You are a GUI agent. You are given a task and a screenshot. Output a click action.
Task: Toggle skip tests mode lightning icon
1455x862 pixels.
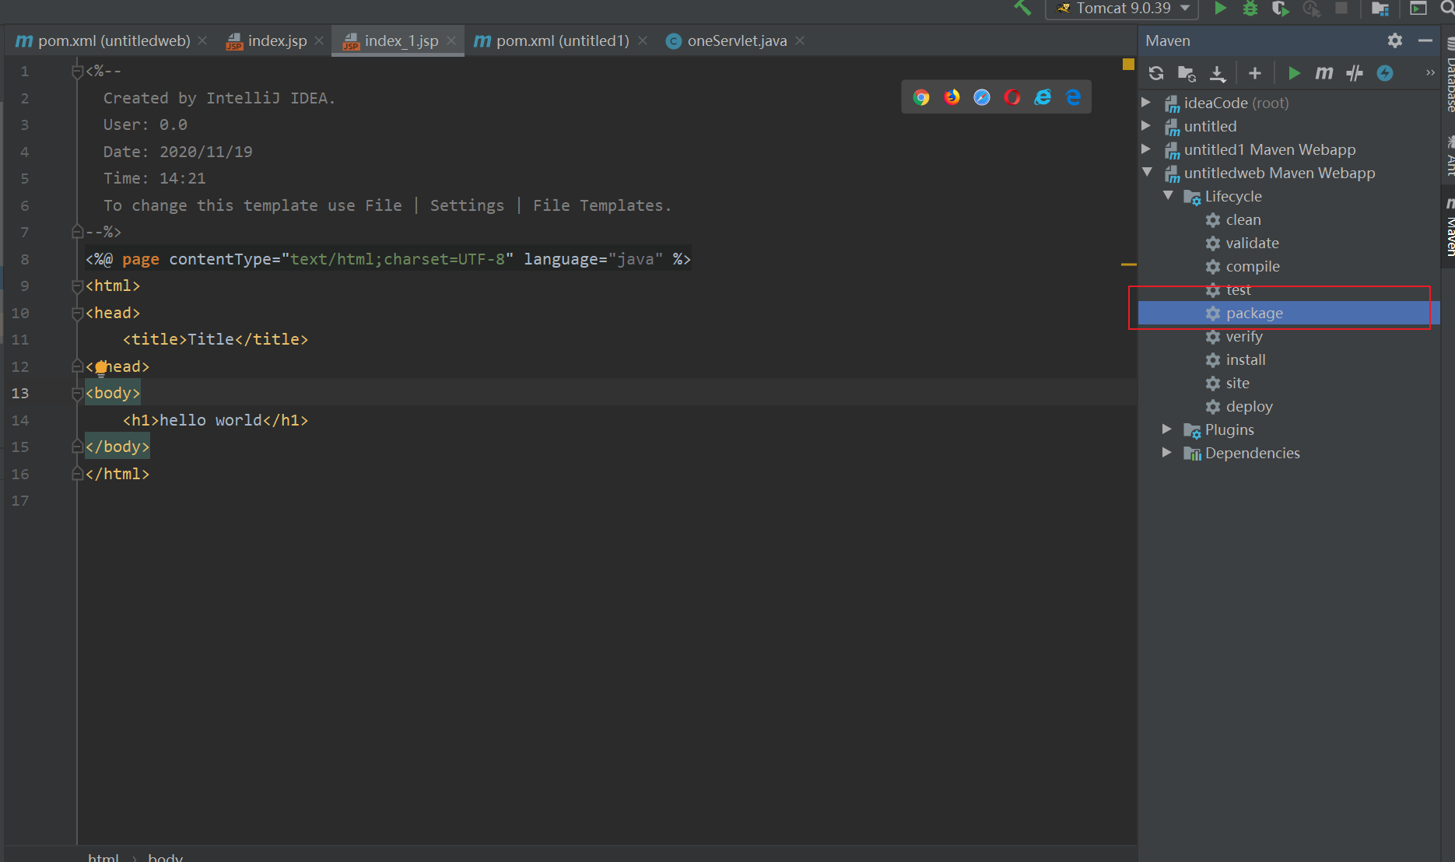tap(1385, 73)
